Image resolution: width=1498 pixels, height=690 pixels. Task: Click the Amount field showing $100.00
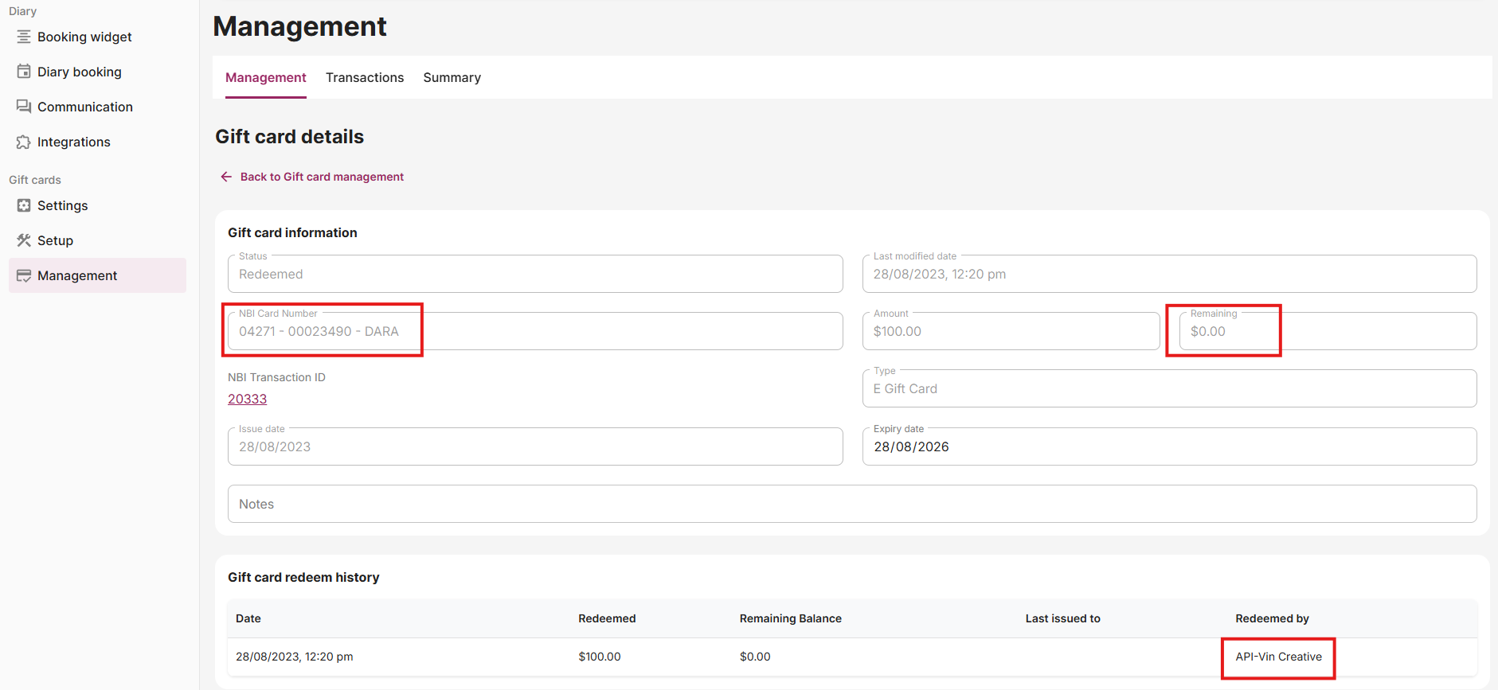click(1010, 331)
